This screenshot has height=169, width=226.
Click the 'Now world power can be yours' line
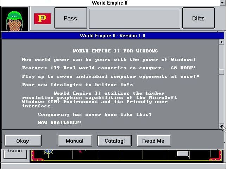click(x=109, y=60)
